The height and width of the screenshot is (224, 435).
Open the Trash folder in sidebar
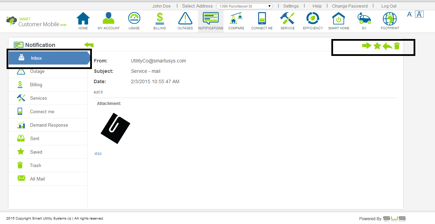(x=35, y=165)
